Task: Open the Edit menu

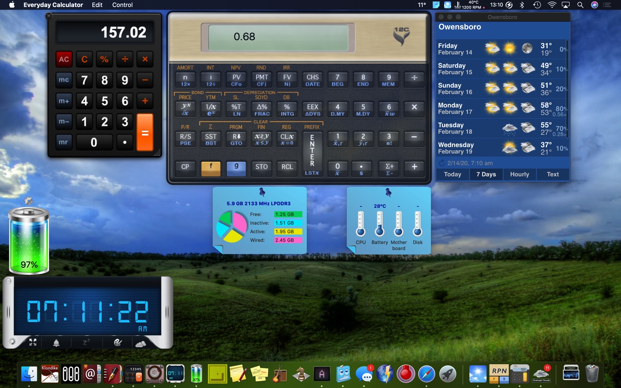Action: pos(97,5)
